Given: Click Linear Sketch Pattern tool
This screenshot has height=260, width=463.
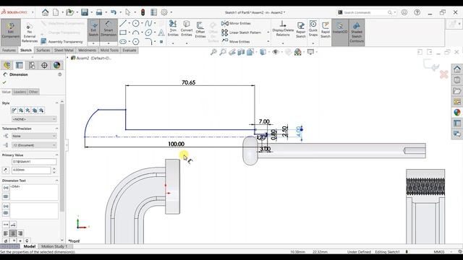Looking at the screenshot, I should [x=241, y=32].
